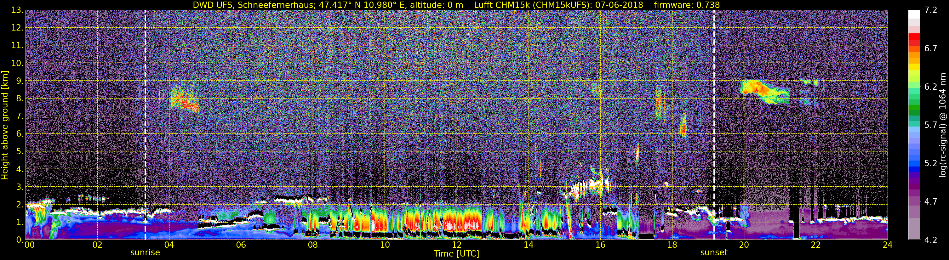Click the "04" time axis tick label
The height and width of the screenshot is (260, 949).
pyautogui.click(x=169, y=245)
